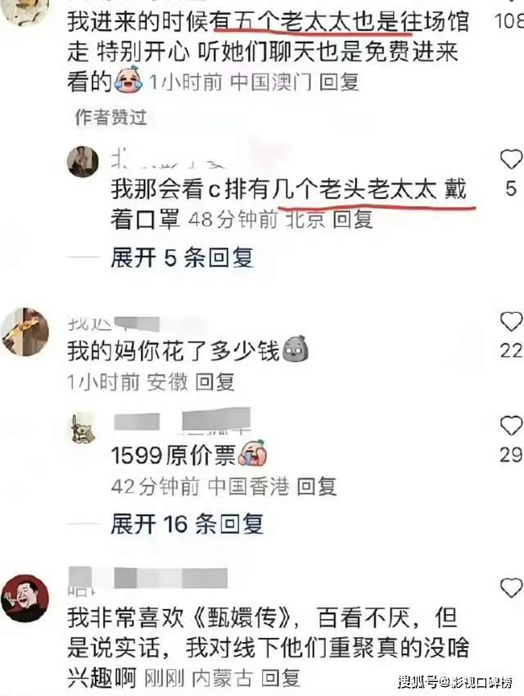524x696 pixels.
Task: Open koala avatar of Hong Kong replier
Action: click(x=83, y=428)
